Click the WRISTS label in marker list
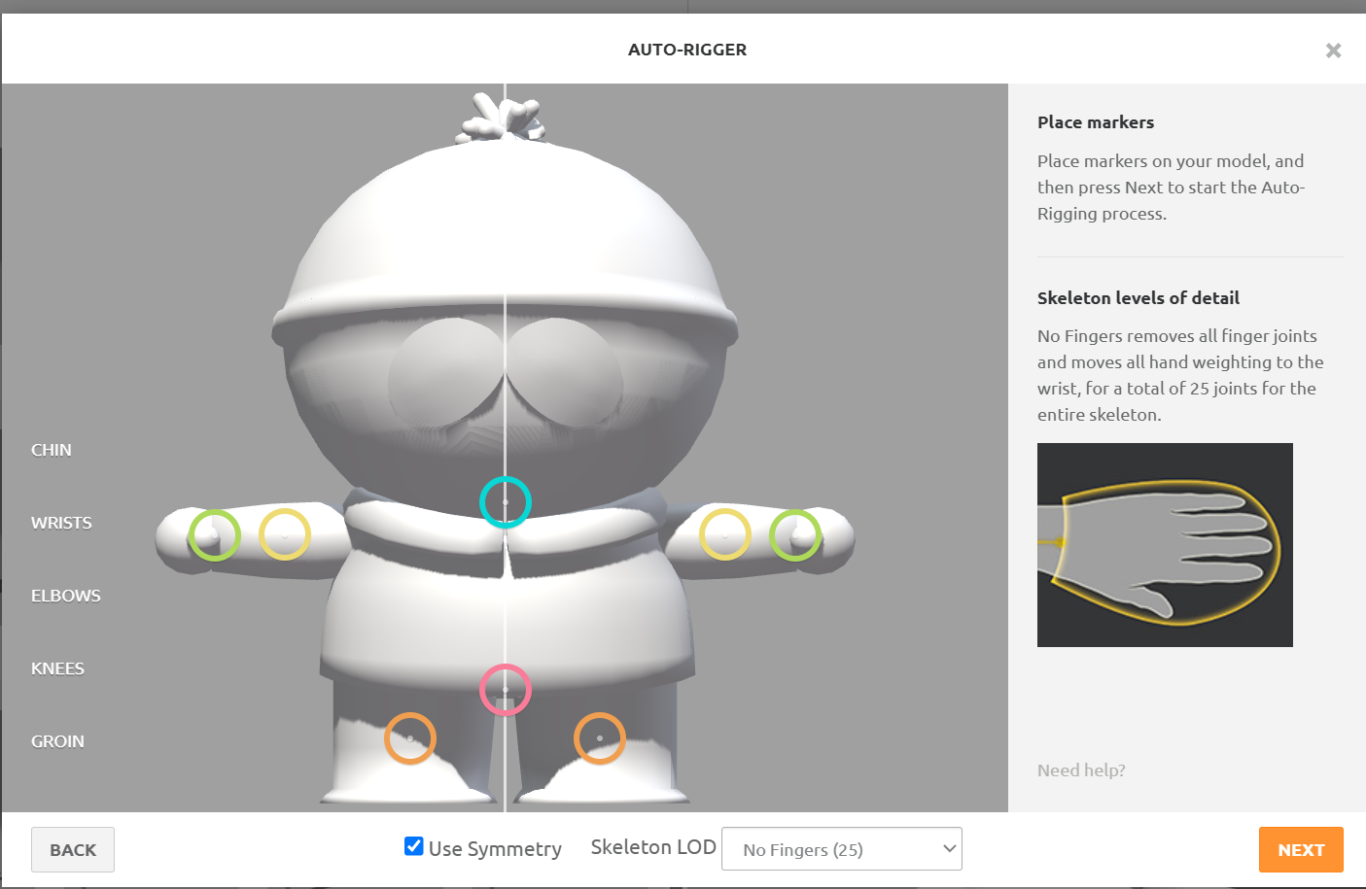Image resolution: width=1366 pixels, height=889 pixels. click(61, 523)
